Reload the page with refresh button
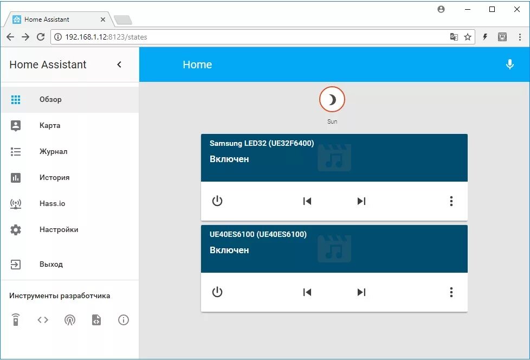Image resolution: width=530 pixels, height=360 pixels. pos(41,37)
